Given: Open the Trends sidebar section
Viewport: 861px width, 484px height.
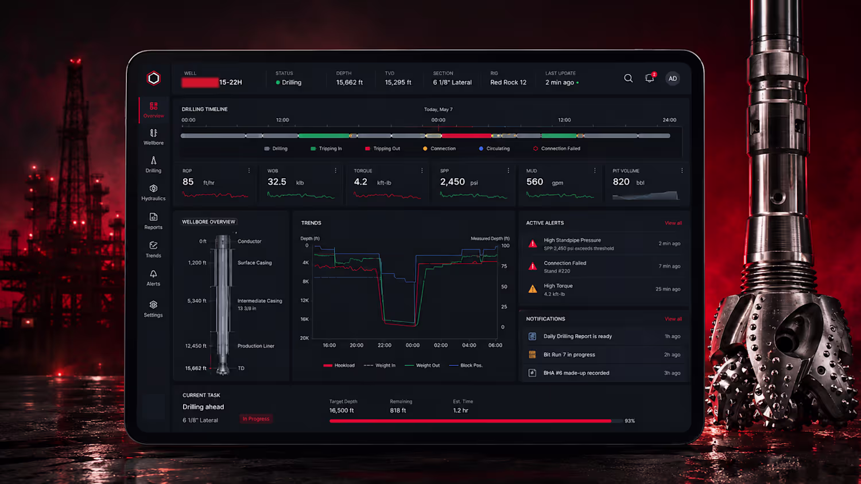Looking at the screenshot, I should (x=153, y=249).
